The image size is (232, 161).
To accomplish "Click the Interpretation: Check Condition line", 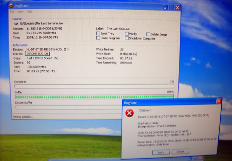I will coord(157,126).
